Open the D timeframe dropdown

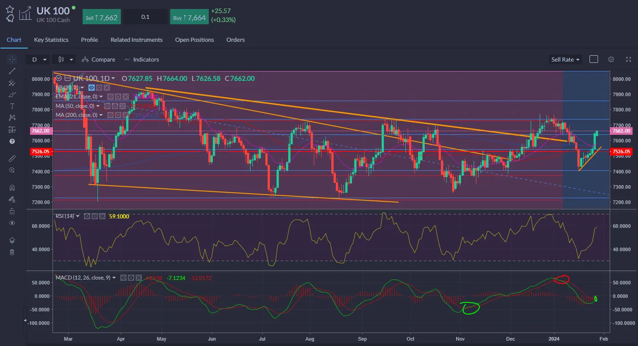38,59
